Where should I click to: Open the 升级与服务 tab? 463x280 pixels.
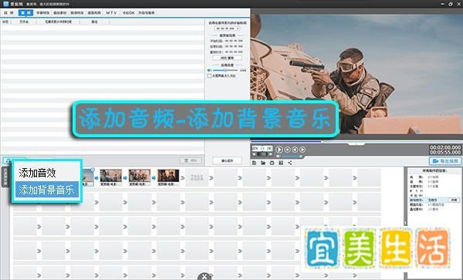[x=147, y=12]
